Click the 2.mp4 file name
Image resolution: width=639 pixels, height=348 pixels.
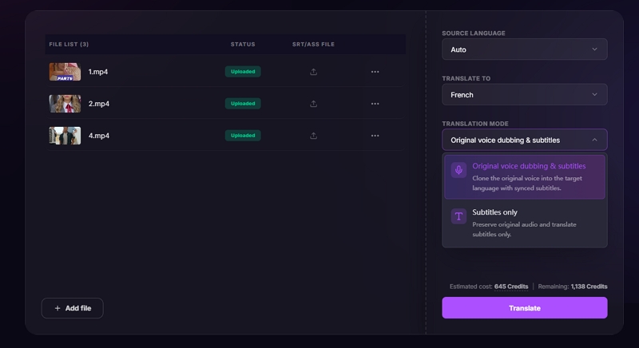(x=98, y=104)
